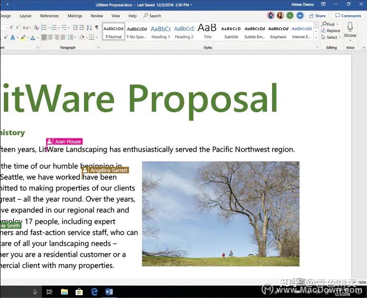The image size is (367, 298).
Task: Open the shading color dropdown arrow
Action: click(x=86, y=37)
